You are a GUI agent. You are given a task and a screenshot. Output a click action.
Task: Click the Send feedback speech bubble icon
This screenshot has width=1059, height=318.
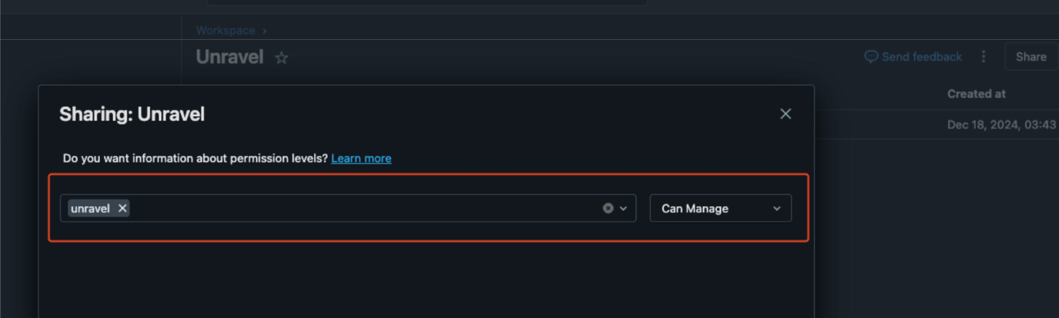(x=871, y=57)
